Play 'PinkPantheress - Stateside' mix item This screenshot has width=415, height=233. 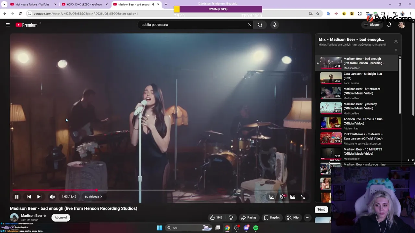tap(357, 139)
